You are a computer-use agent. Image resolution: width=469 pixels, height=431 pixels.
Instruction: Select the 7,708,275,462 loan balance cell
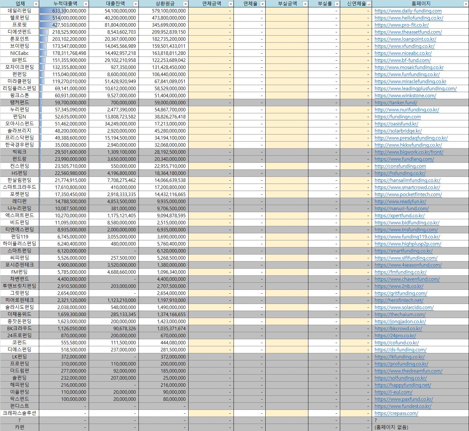click(x=114, y=180)
